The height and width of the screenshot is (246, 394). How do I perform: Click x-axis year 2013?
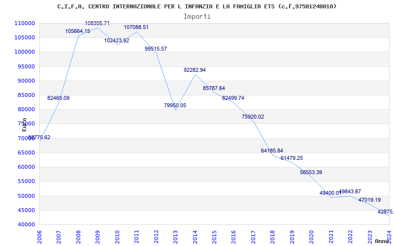click(175, 237)
